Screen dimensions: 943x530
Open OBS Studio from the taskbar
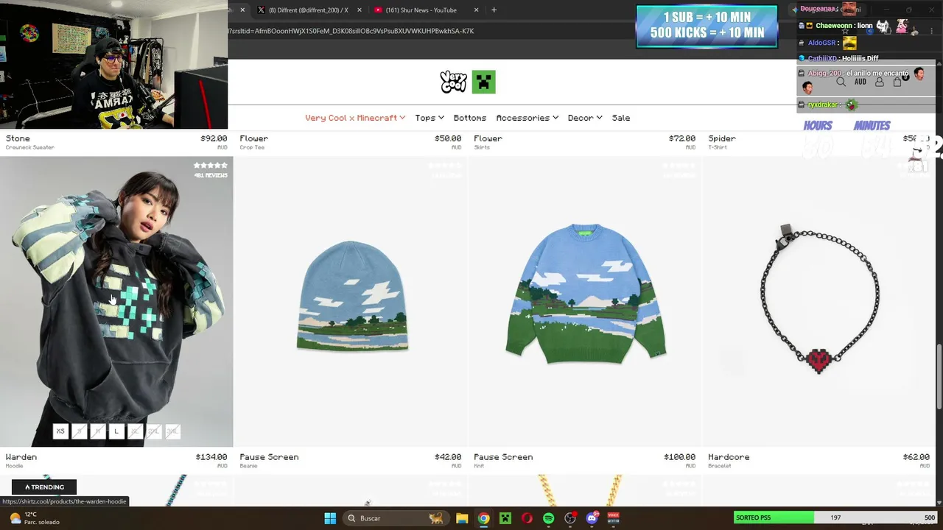(570, 518)
